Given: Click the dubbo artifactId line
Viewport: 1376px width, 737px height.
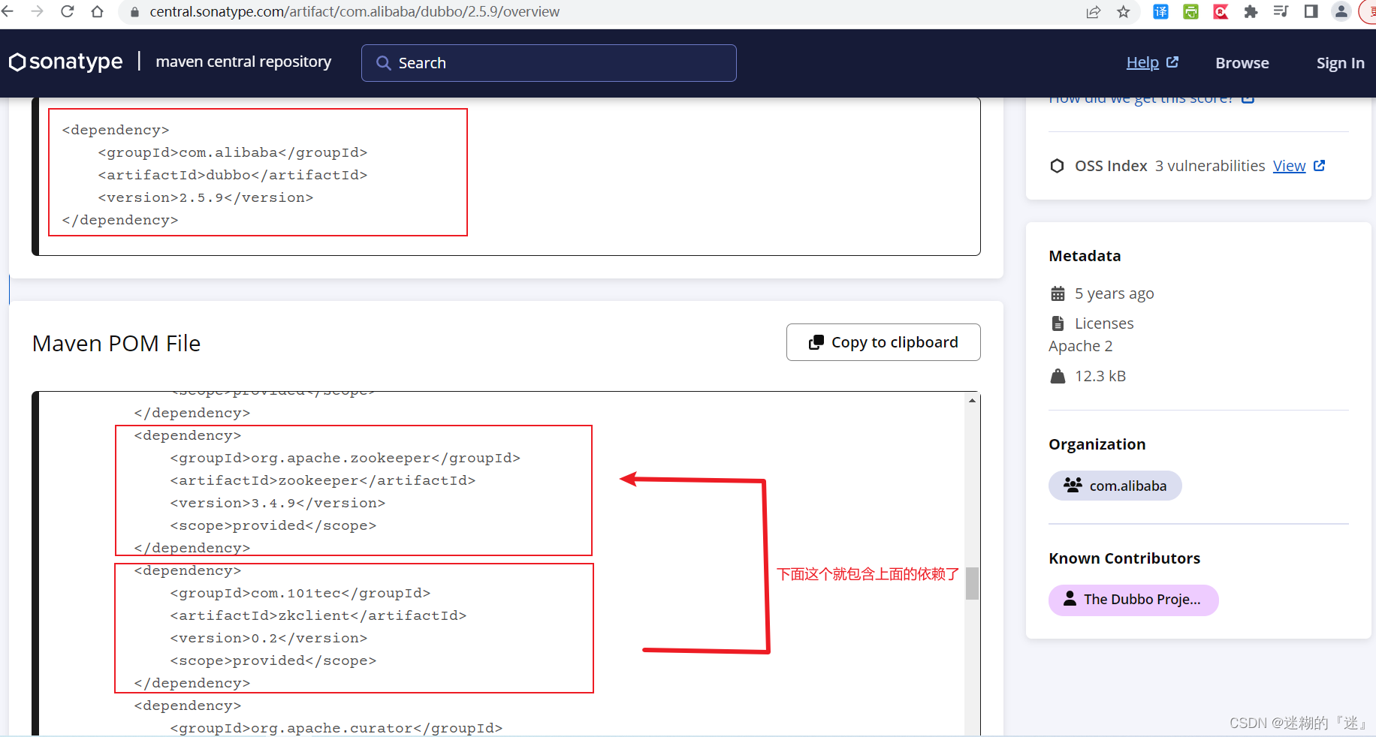Looking at the screenshot, I should (233, 175).
